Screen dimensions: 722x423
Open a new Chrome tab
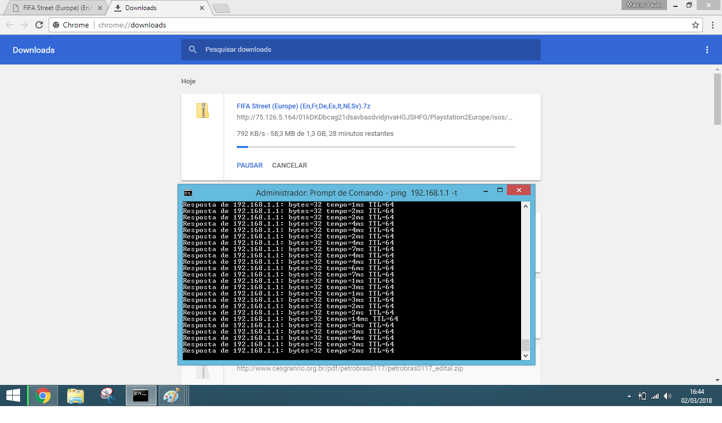tap(221, 8)
